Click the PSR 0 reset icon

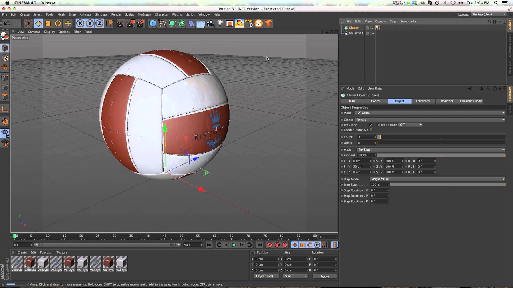(x=249, y=23)
